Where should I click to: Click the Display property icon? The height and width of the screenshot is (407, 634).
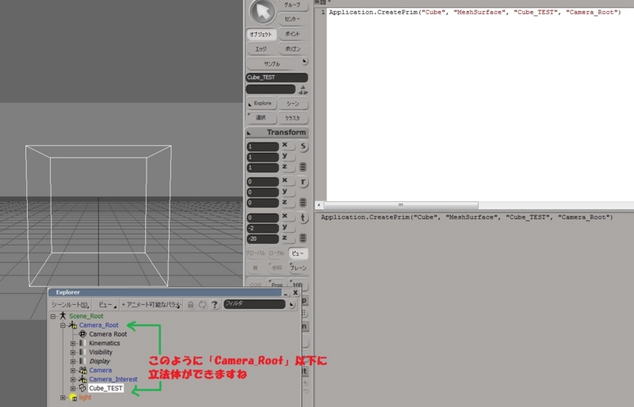pyautogui.click(x=82, y=361)
